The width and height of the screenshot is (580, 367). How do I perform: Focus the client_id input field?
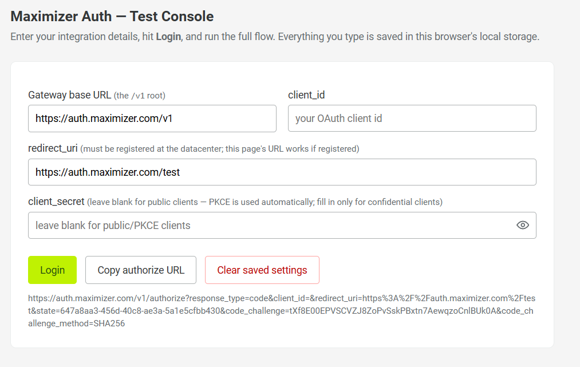pyautogui.click(x=412, y=119)
